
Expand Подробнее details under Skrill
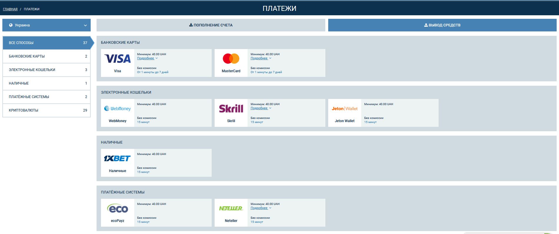point(261,108)
